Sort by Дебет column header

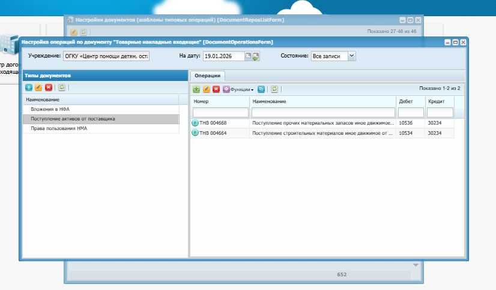click(411, 101)
